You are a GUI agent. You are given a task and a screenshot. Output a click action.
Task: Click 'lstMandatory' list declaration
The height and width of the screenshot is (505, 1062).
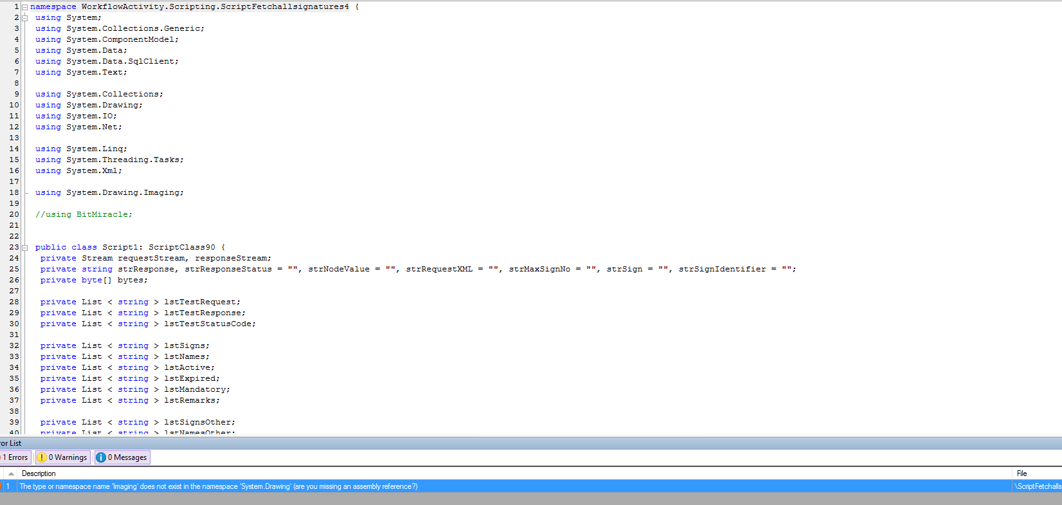pos(195,390)
